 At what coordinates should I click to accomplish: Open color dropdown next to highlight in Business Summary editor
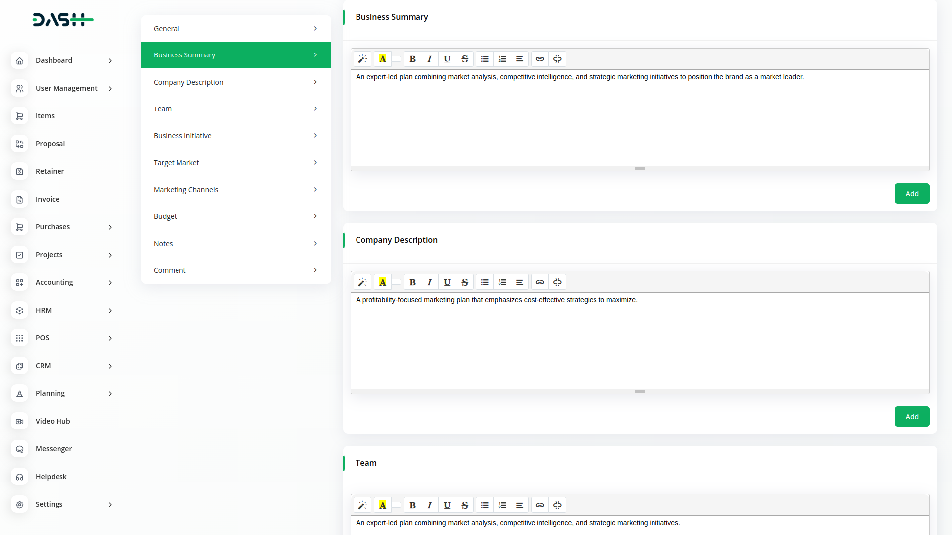click(396, 59)
